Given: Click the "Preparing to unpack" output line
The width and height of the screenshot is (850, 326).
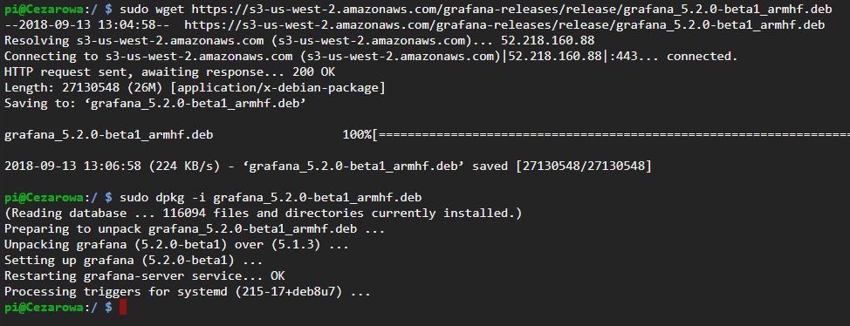Looking at the screenshot, I should 195,229.
